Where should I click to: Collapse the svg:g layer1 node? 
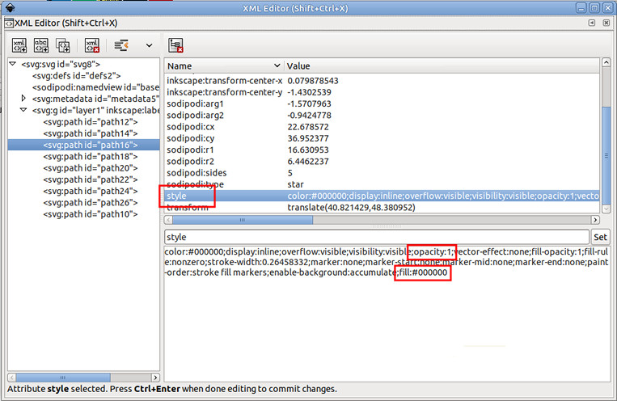[23, 110]
